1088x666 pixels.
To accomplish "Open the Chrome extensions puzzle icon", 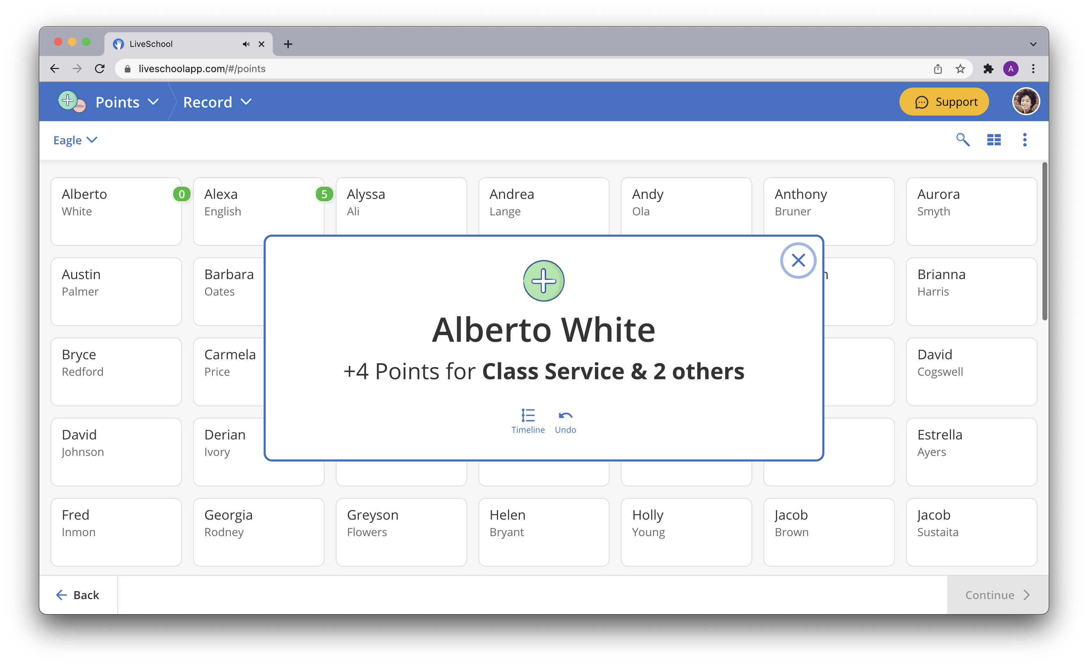I will pos(988,69).
